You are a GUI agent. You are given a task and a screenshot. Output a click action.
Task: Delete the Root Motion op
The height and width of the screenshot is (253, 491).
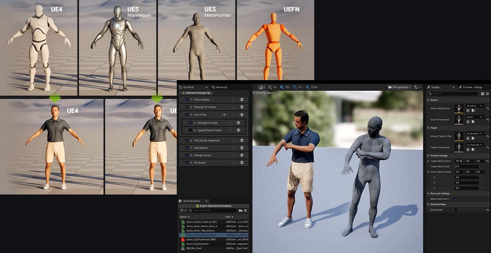242,148
